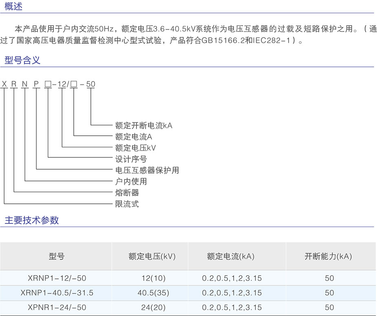Select the 电压互感器保护用 label
This screenshot has height=316, width=377.
(x=147, y=170)
